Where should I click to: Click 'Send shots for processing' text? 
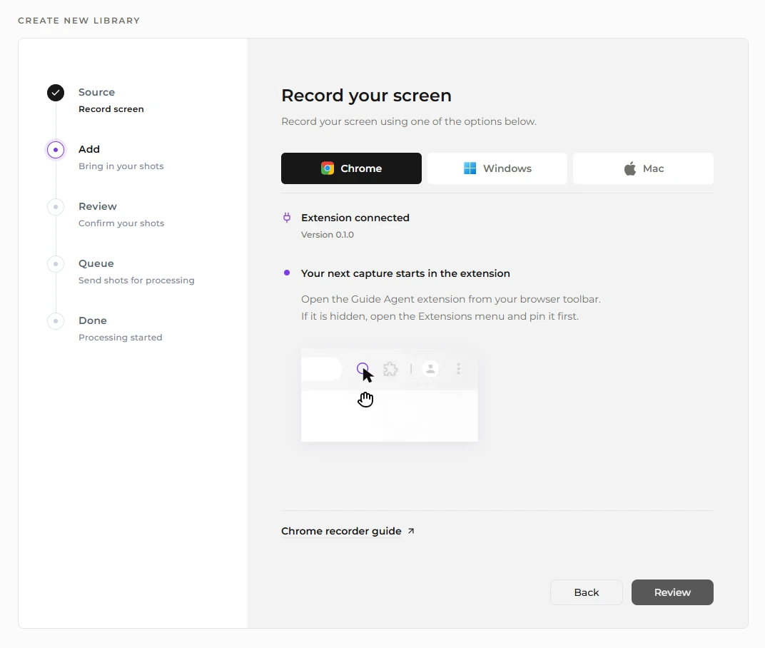click(x=136, y=280)
